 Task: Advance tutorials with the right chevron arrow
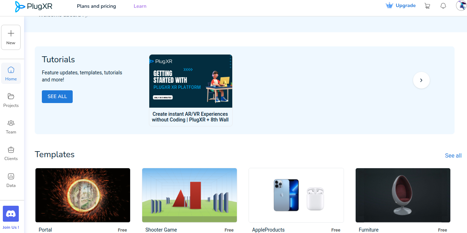[x=421, y=80]
